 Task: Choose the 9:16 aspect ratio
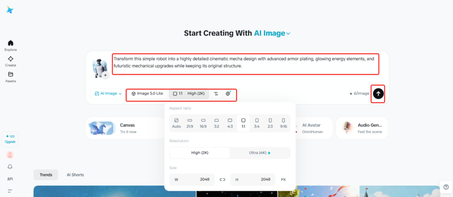283,123
